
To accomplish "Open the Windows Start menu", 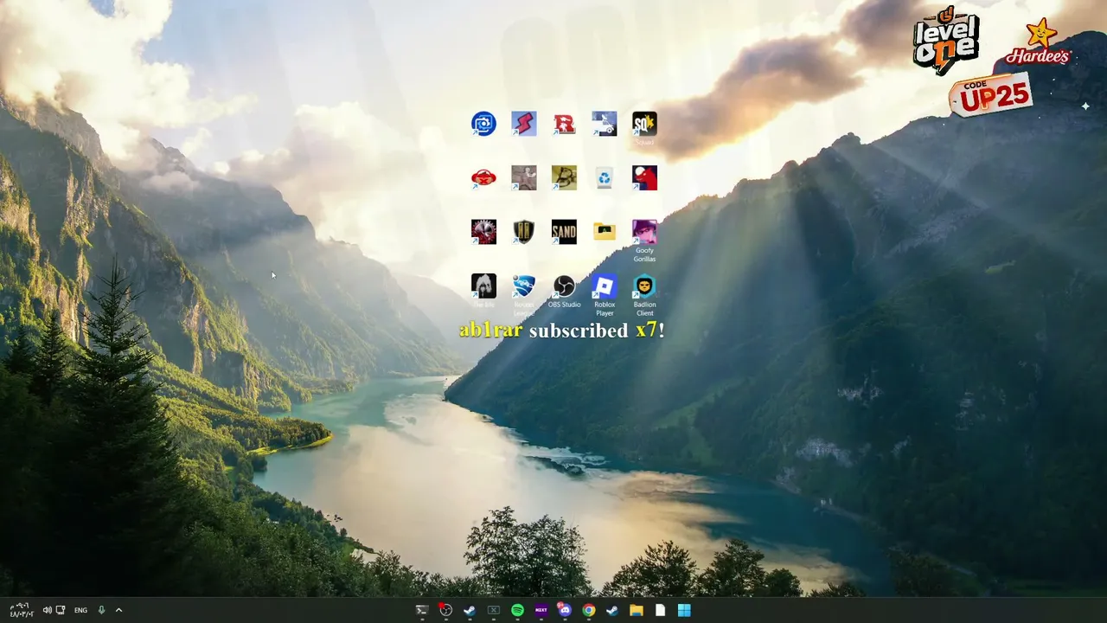I will [684, 610].
